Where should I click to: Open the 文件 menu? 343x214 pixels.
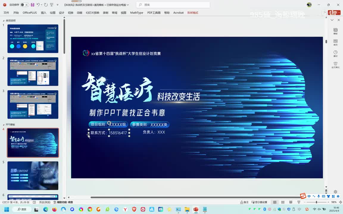(x=6, y=13)
